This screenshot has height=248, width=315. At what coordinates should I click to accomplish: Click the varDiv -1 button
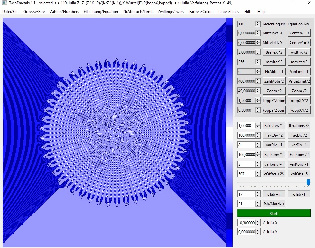(x=299, y=145)
